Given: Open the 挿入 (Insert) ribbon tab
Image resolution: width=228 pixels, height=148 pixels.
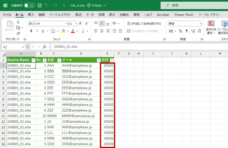Looking at the screenshot, I should pyautogui.click(x=31, y=15).
